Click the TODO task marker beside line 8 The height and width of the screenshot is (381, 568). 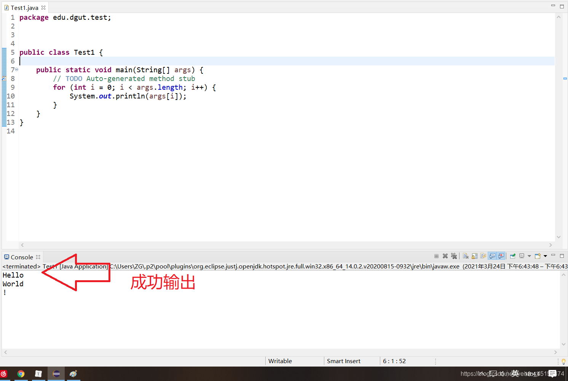click(4, 79)
